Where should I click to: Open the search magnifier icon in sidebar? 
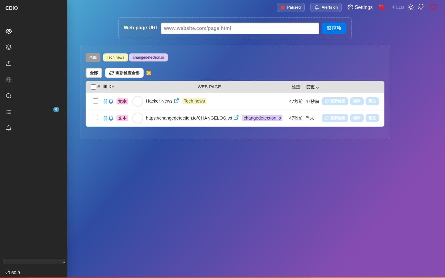pyautogui.click(x=9, y=96)
